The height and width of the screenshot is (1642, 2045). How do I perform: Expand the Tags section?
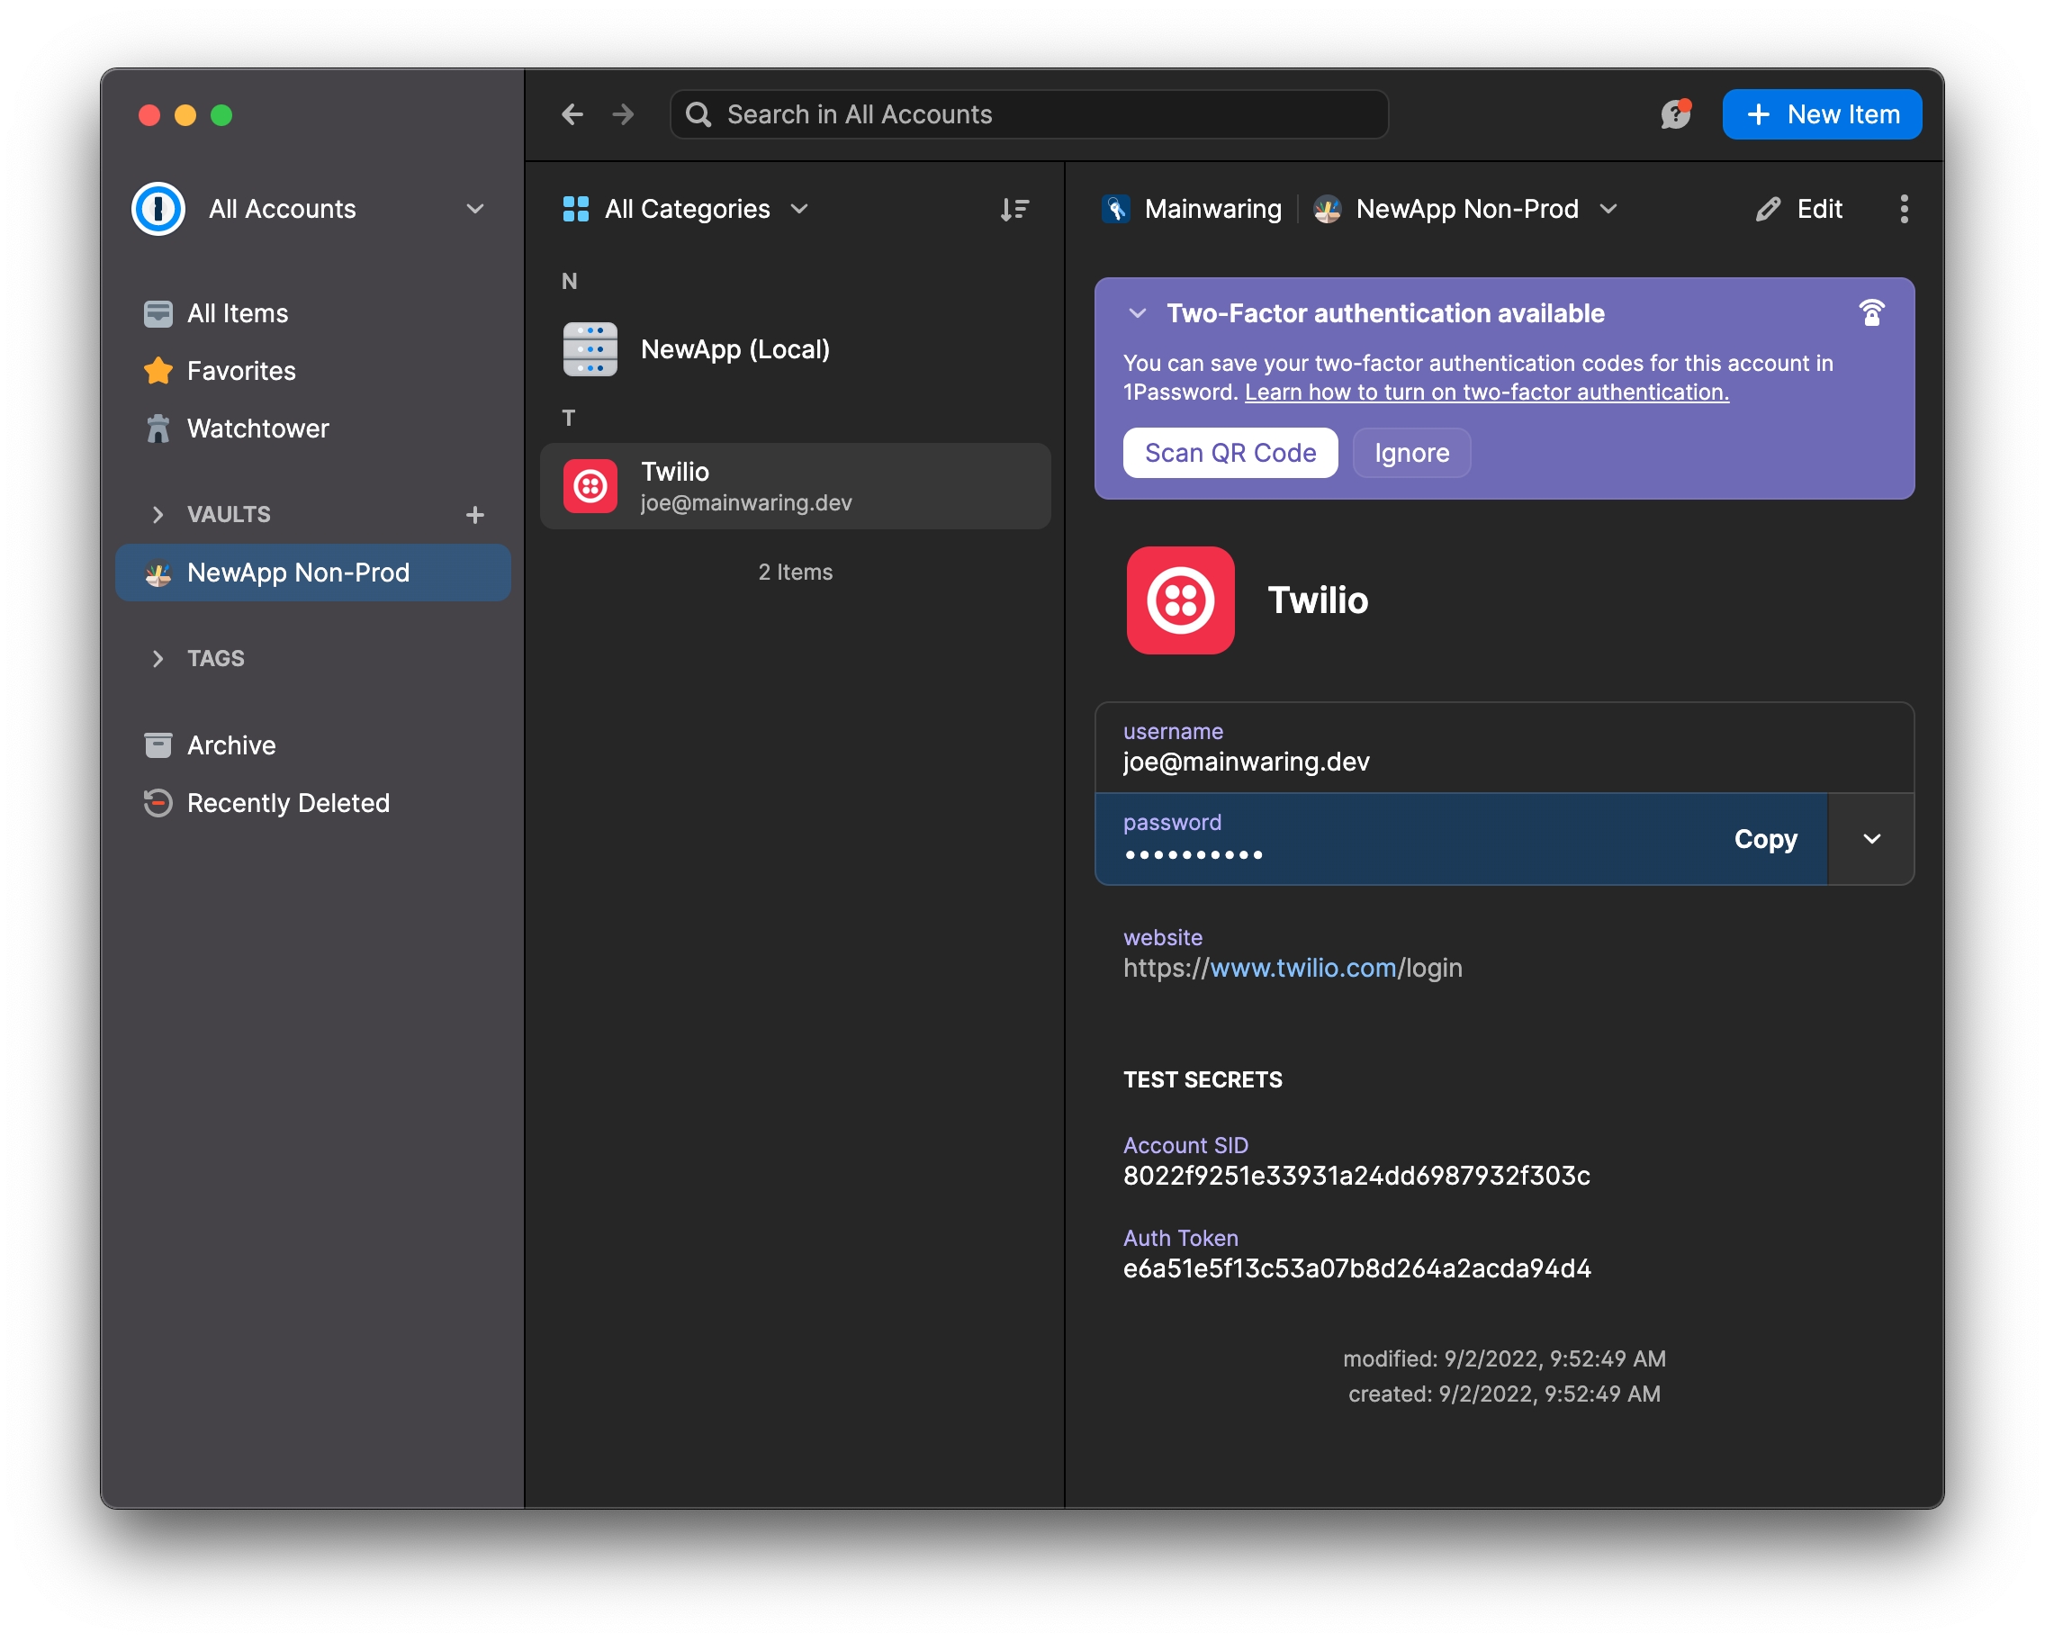(x=158, y=658)
